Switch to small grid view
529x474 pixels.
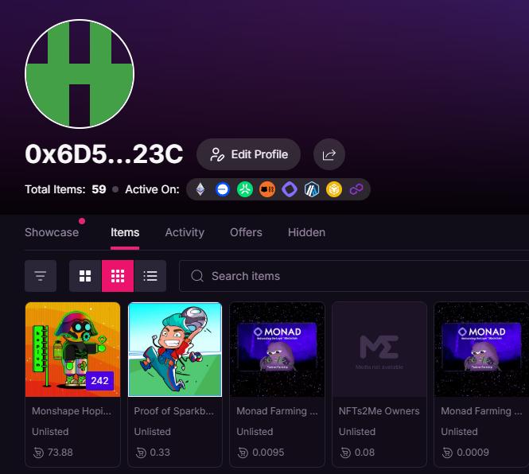click(118, 276)
